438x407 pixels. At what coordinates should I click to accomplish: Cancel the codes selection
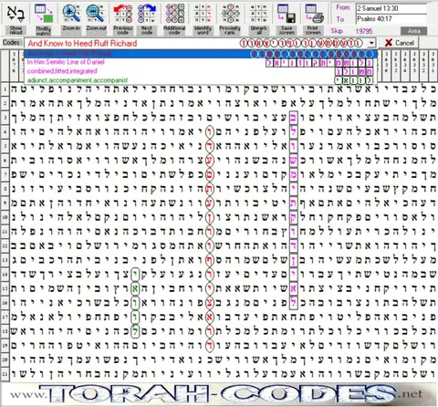(400, 43)
